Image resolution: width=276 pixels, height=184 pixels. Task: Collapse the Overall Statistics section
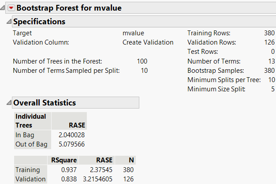[x=9, y=102]
